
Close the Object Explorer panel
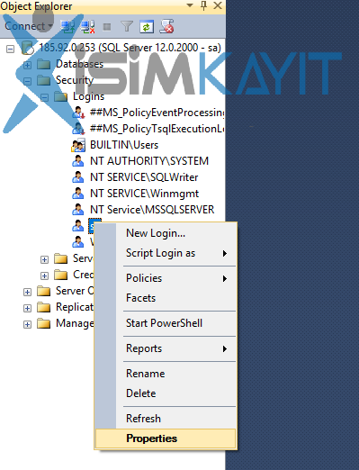coord(218,5)
